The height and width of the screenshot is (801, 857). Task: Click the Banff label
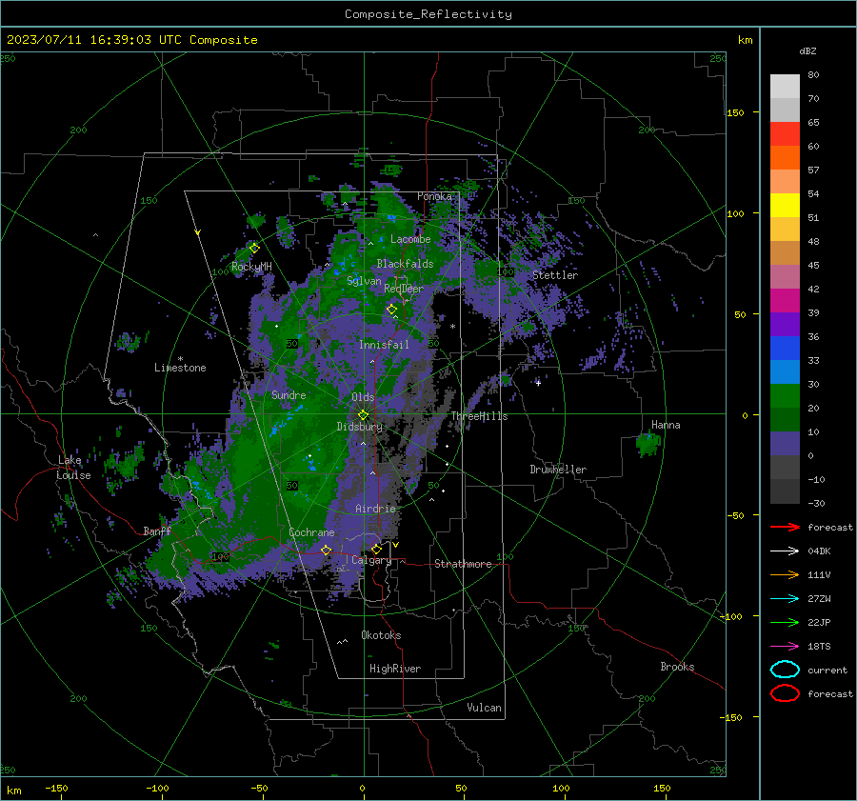pos(157,531)
